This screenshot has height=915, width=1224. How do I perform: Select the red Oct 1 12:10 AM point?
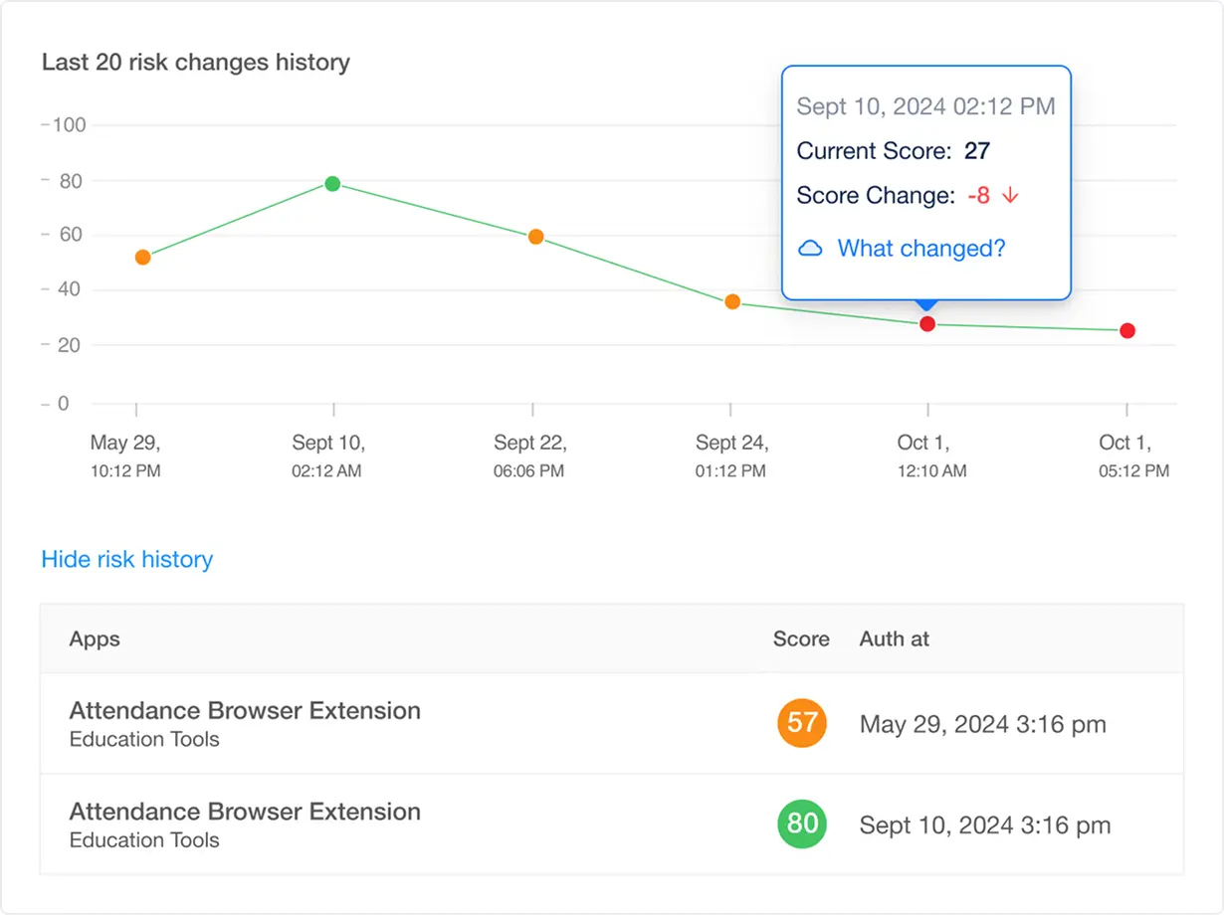pyautogui.click(x=927, y=324)
